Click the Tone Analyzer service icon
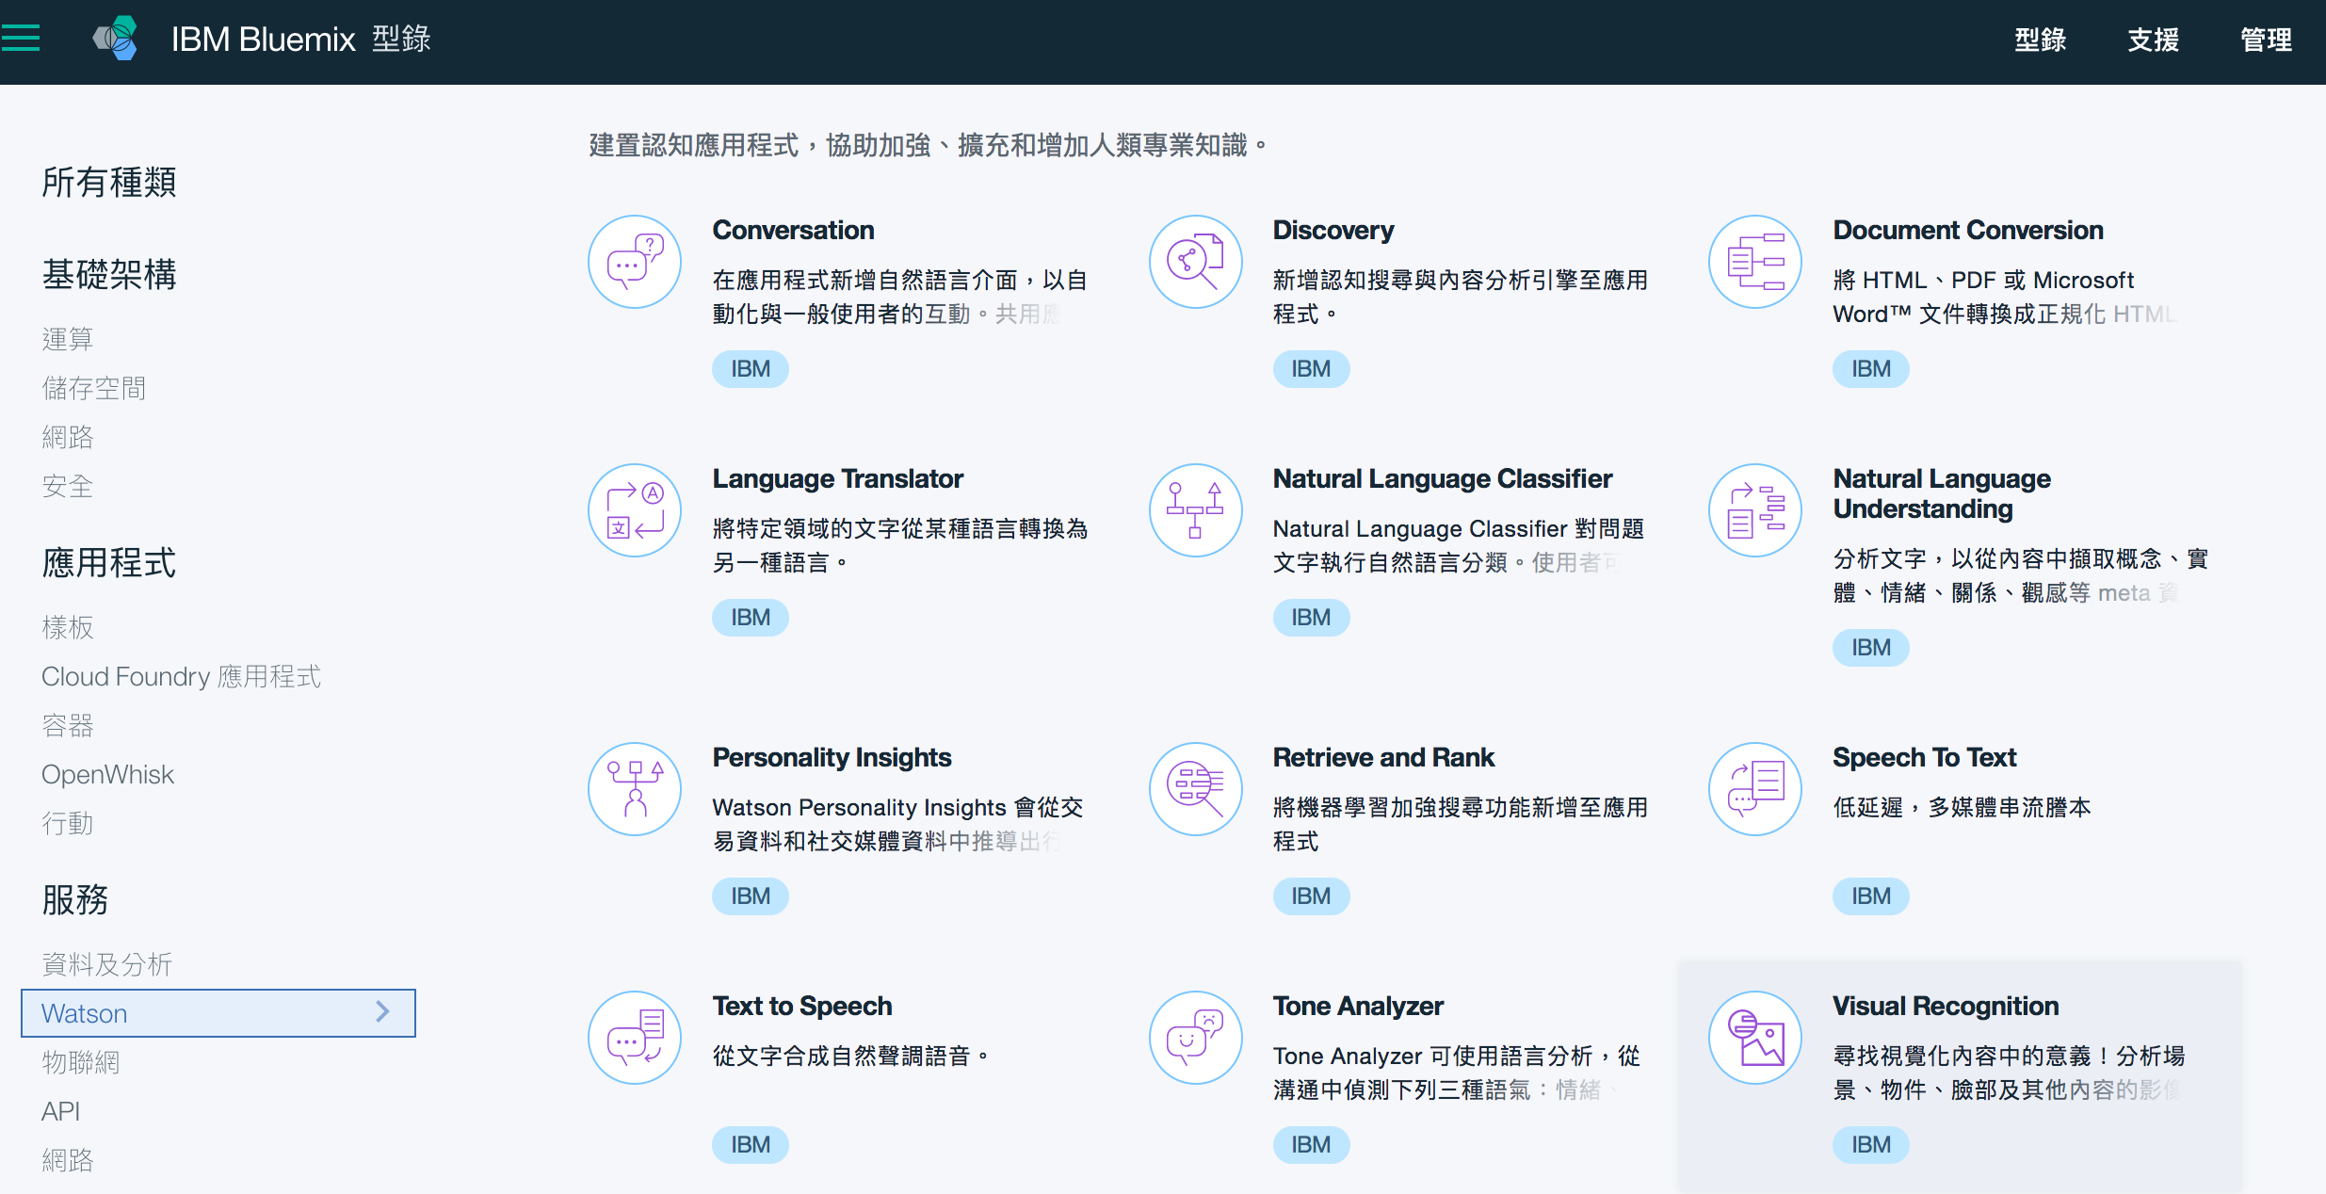The height and width of the screenshot is (1194, 2326). click(1195, 1038)
